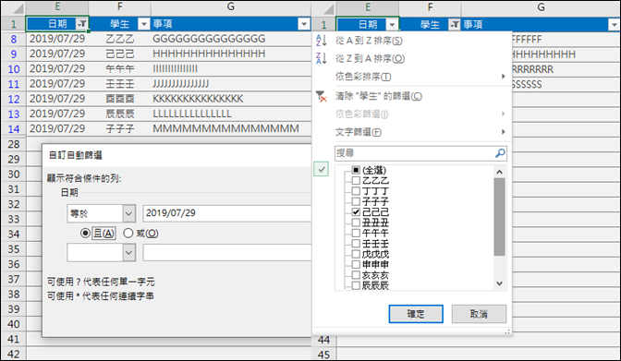The width and height of the screenshot is (621, 361).
Task: Click cell GGGGGGGGGGGGGGG
Action: point(231,39)
